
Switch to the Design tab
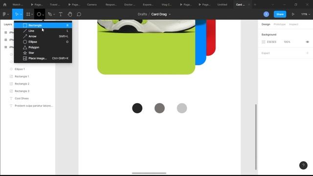click(x=266, y=24)
